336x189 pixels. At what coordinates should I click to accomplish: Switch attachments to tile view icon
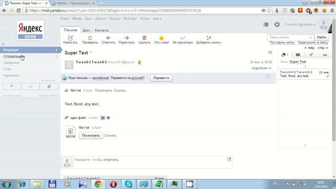[103, 118]
